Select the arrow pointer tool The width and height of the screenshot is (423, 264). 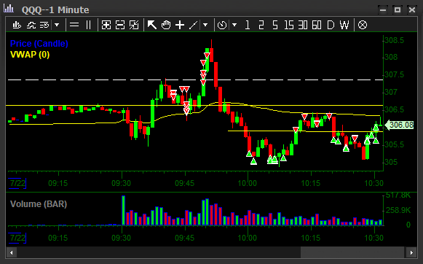click(152, 25)
